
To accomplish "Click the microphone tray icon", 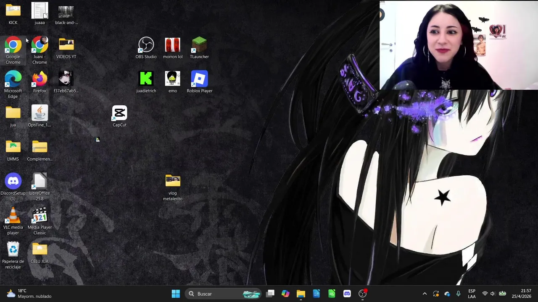I will (459, 294).
